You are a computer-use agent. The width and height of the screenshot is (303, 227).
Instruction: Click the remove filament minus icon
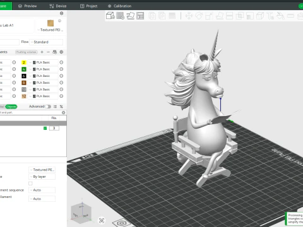coord(48,52)
